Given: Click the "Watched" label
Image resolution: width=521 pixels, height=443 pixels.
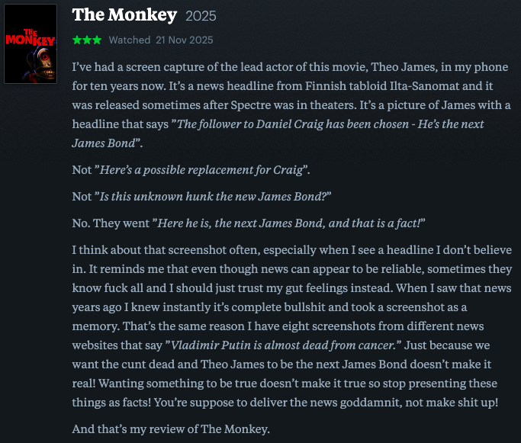Looking at the screenshot, I should [x=130, y=40].
